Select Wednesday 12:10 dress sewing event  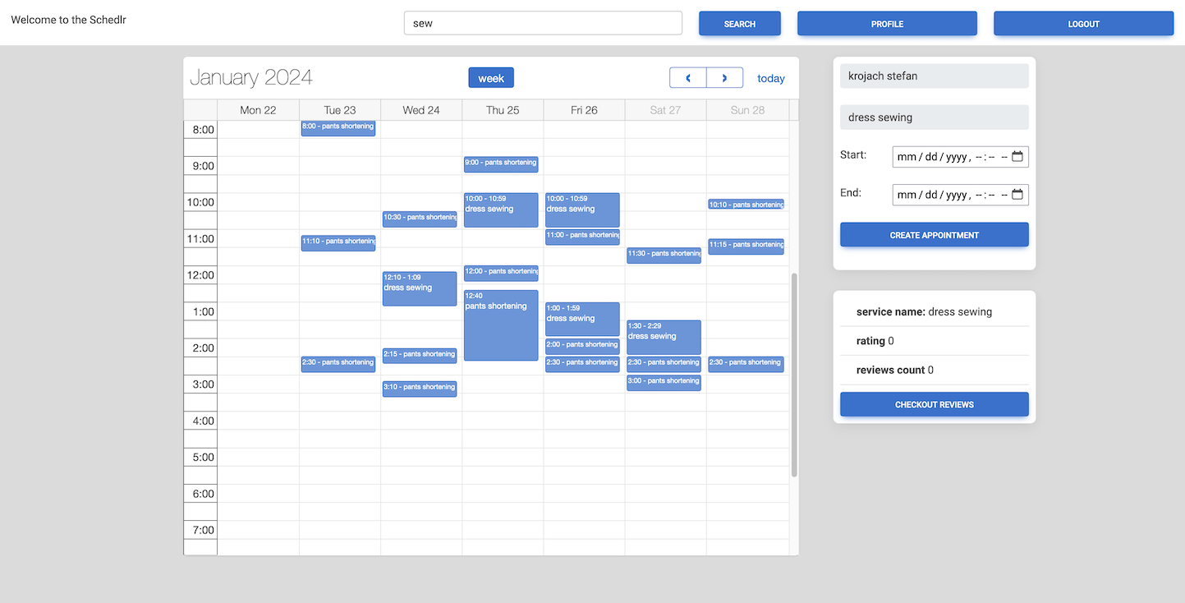point(419,288)
